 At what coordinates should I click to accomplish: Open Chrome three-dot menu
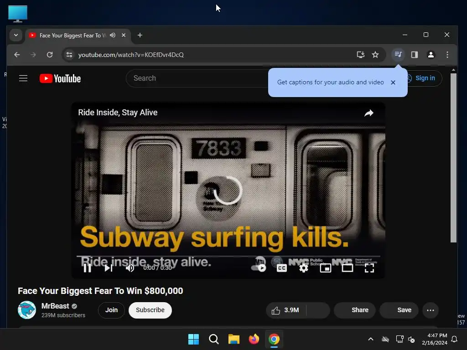click(x=447, y=55)
